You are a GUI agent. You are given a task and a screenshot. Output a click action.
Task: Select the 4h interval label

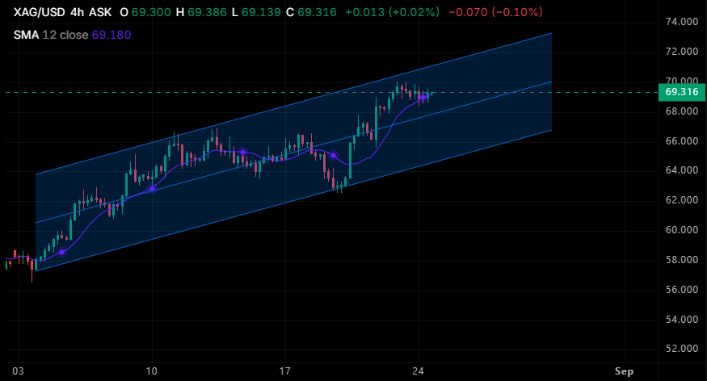pyautogui.click(x=77, y=12)
